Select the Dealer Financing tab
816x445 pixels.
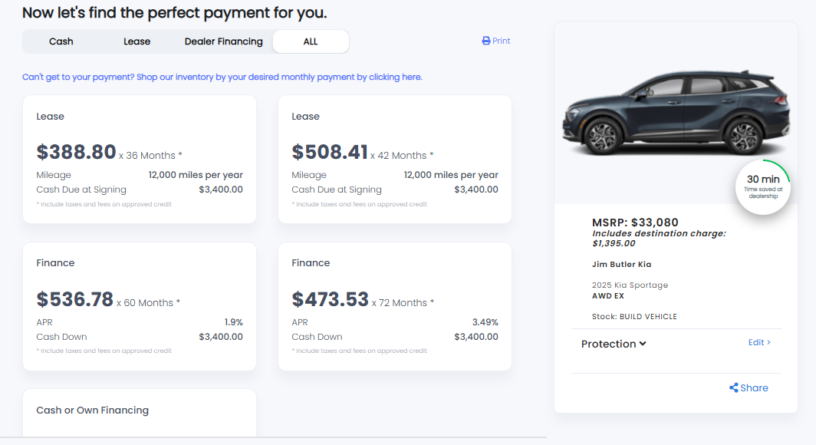(224, 41)
